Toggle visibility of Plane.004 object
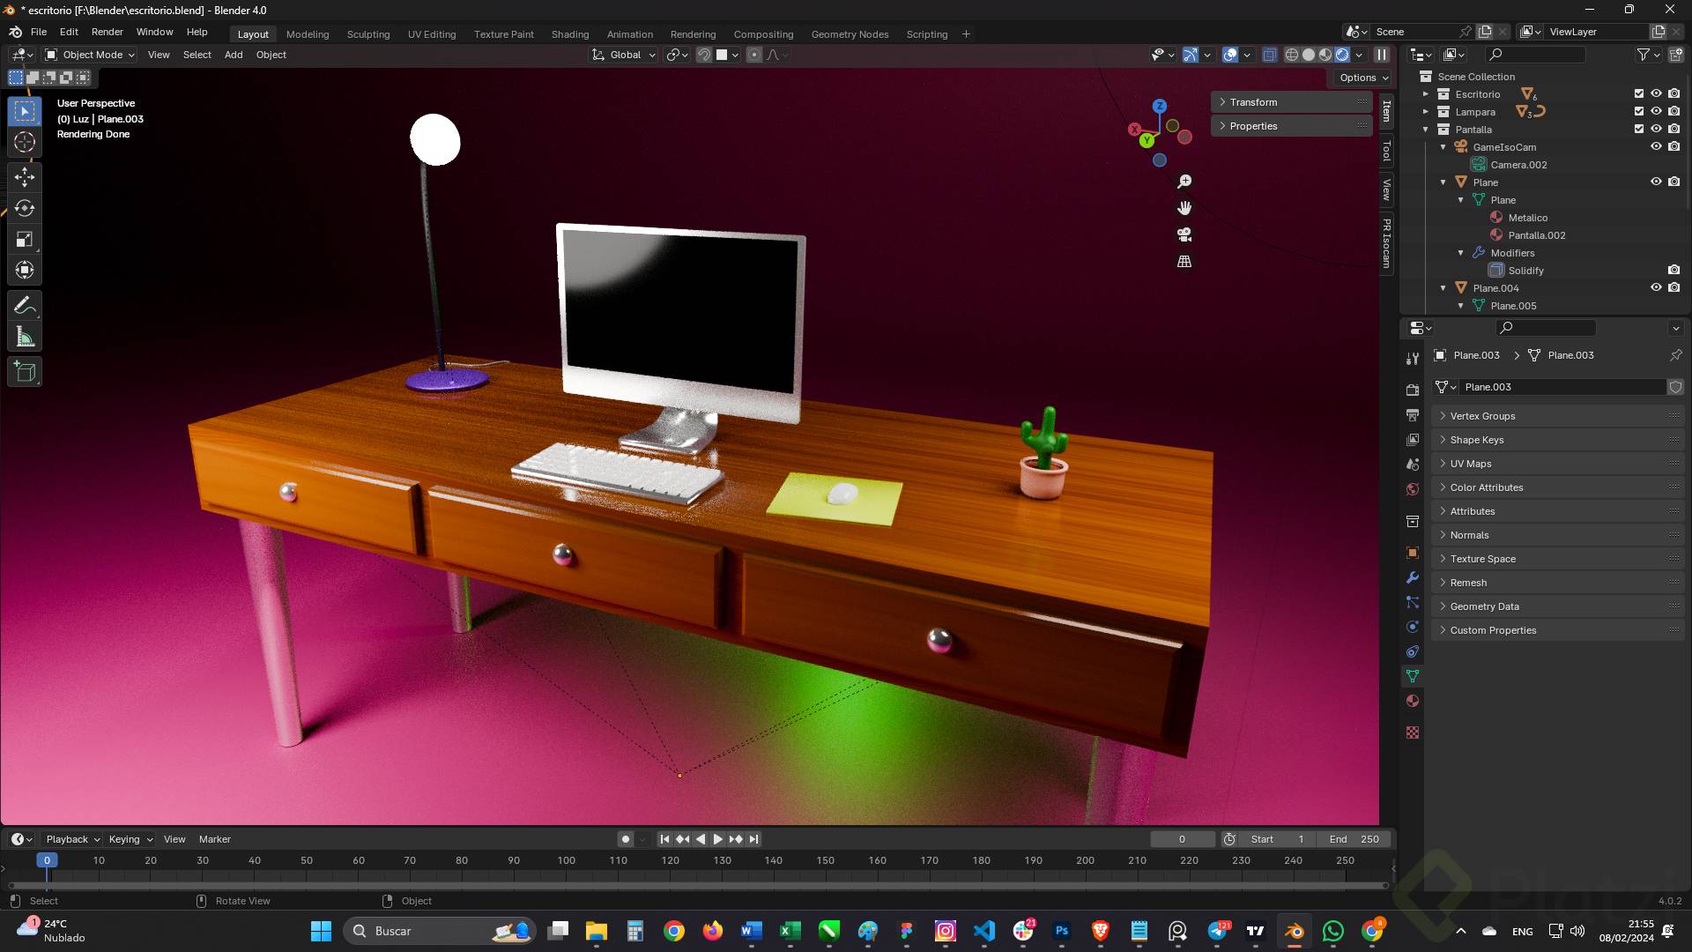The width and height of the screenshot is (1692, 952). click(1656, 287)
